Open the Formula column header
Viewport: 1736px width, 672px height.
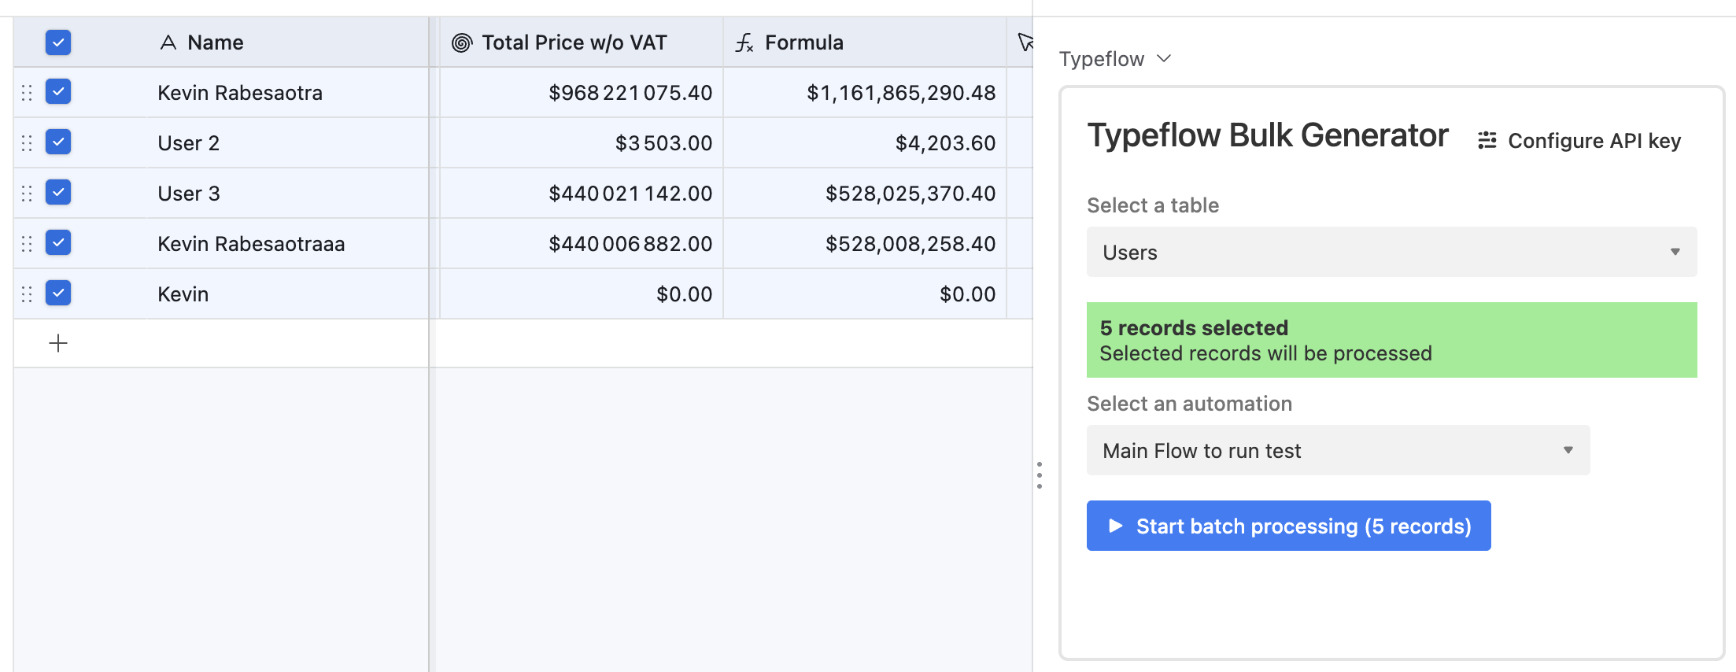[x=865, y=42]
